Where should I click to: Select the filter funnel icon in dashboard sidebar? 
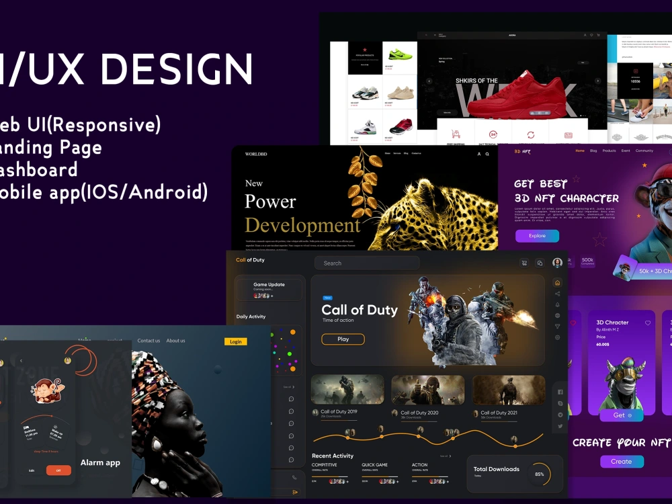point(557,327)
